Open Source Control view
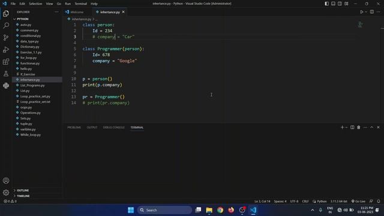The image size is (384, 216). click(x=6, y=37)
